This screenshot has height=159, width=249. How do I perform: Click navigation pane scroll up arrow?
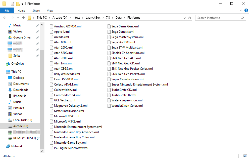click(x=42, y=25)
